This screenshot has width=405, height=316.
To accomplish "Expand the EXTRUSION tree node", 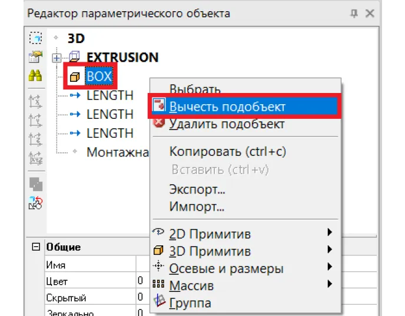I will pos(57,58).
